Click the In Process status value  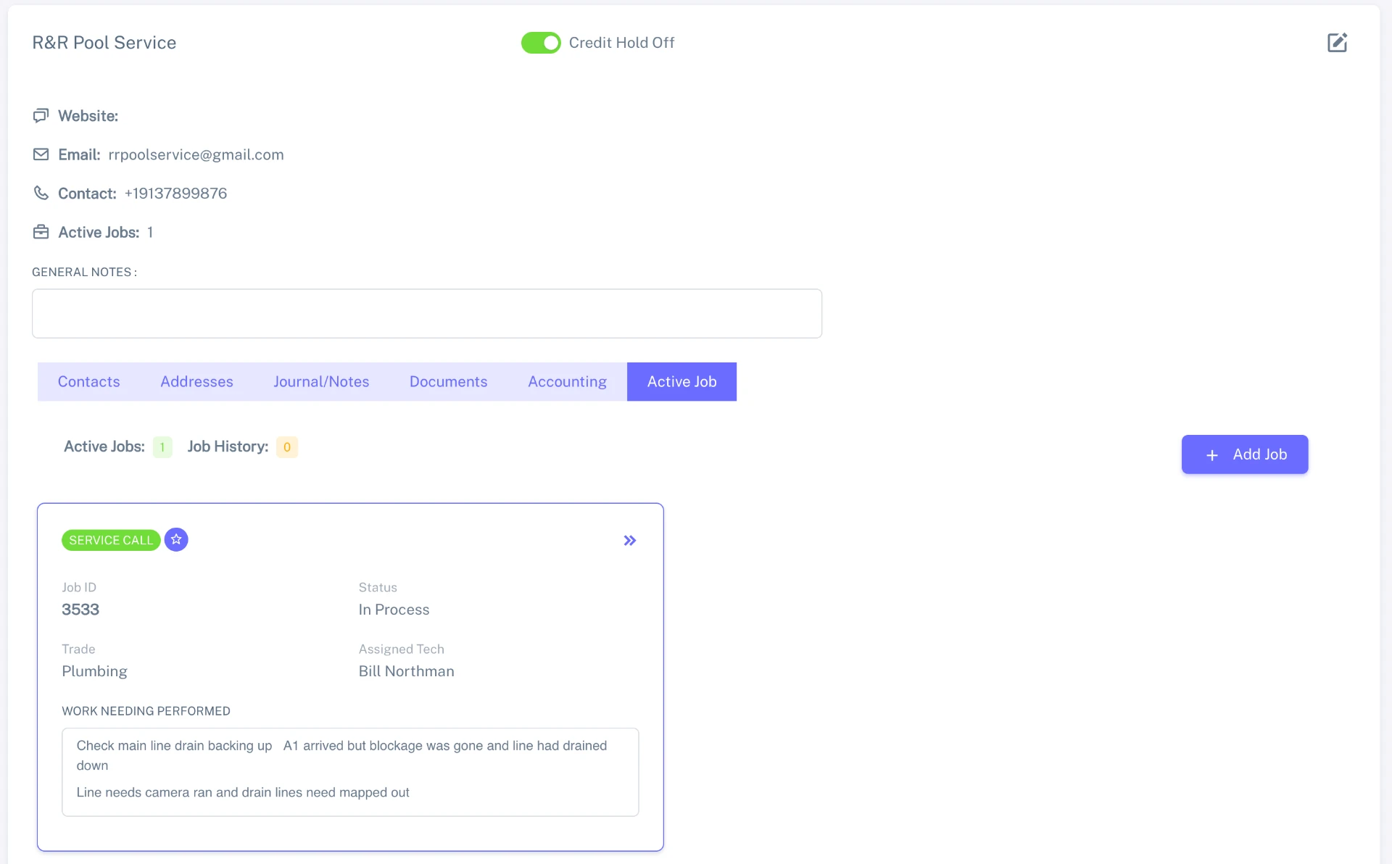coord(394,610)
